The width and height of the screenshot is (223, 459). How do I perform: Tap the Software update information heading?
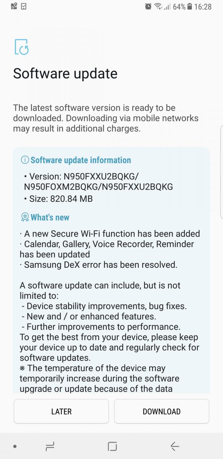[81, 160]
